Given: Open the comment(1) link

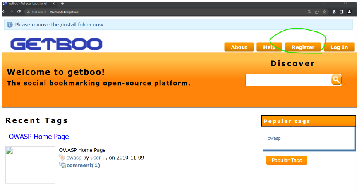Looking at the screenshot, I should coord(83,165).
